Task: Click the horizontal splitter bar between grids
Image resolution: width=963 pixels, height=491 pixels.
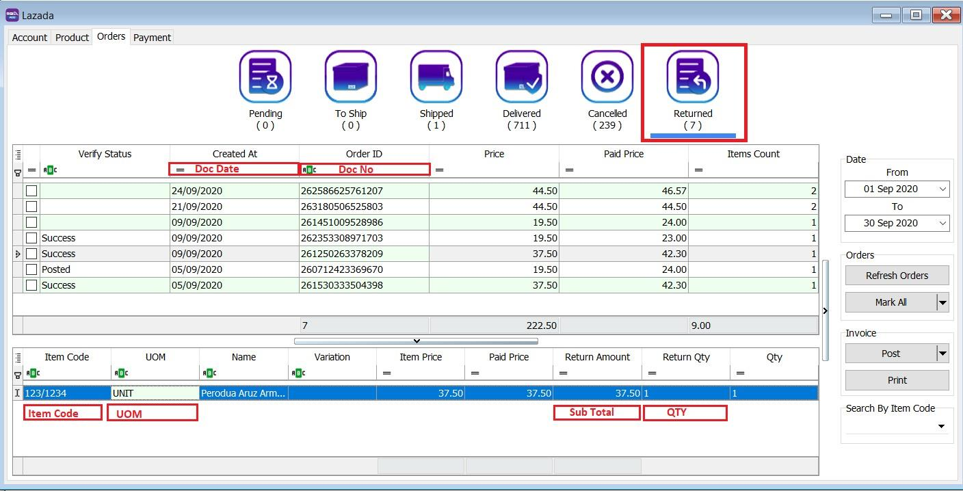Action: [x=416, y=341]
